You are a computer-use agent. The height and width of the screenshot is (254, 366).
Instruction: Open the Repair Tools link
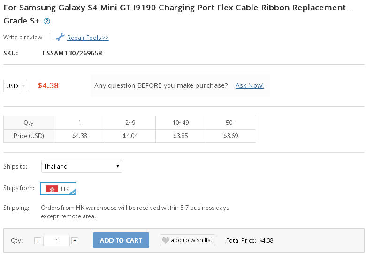tap(88, 38)
